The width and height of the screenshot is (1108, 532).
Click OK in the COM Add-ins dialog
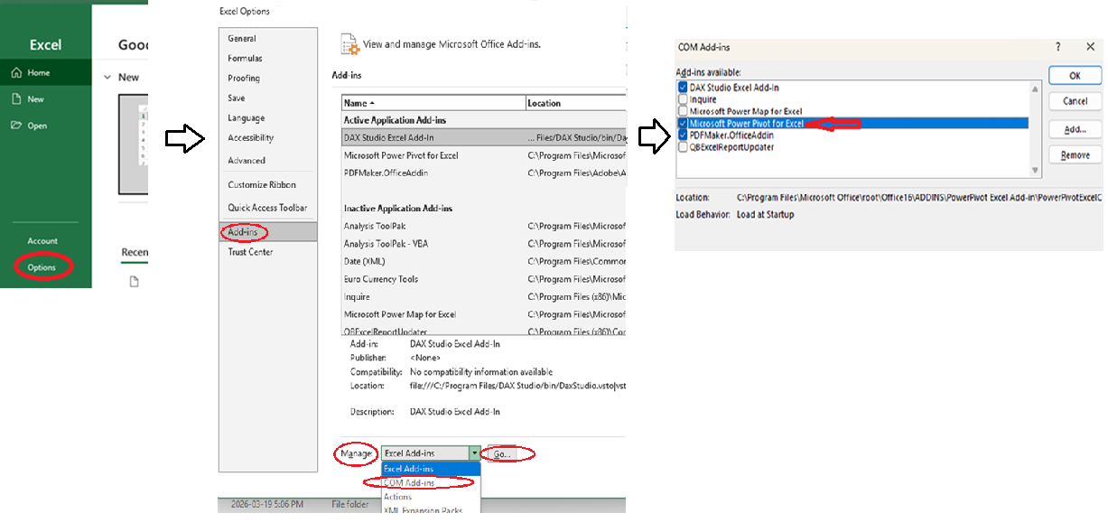(x=1074, y=75)
